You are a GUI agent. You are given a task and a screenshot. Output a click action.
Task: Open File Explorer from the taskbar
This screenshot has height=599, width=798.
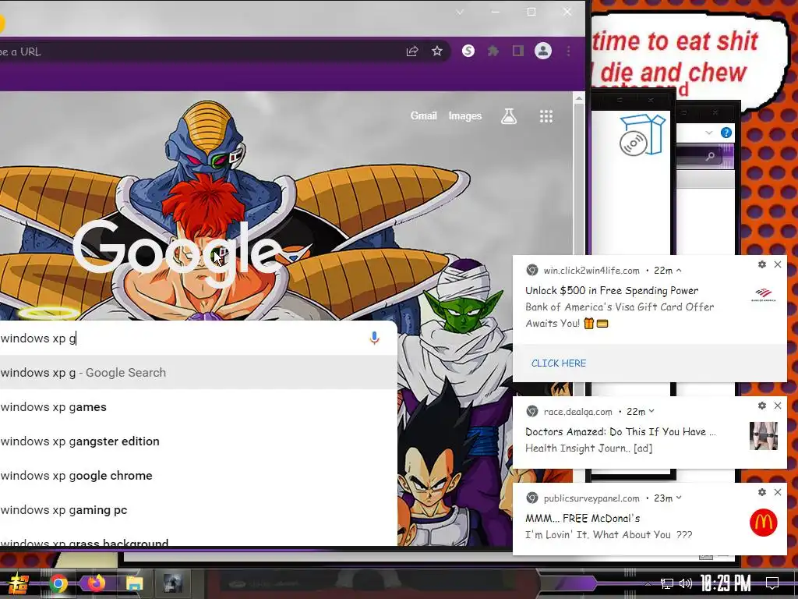(134, 583)
